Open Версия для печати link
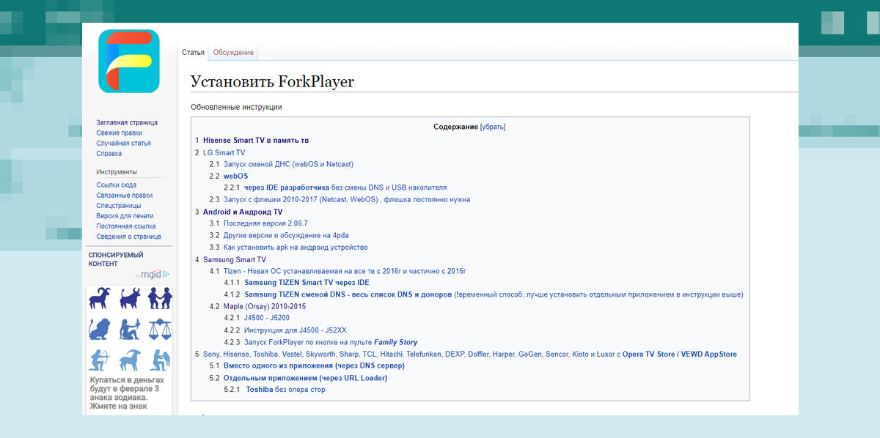 (125, 216)
